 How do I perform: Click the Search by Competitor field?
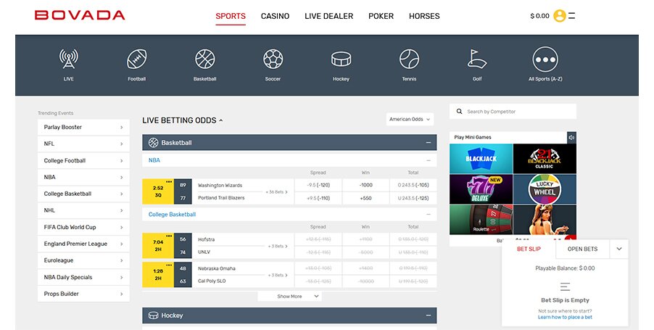[513, 112]
